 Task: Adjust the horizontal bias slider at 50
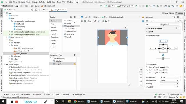(x=163, y=59)
